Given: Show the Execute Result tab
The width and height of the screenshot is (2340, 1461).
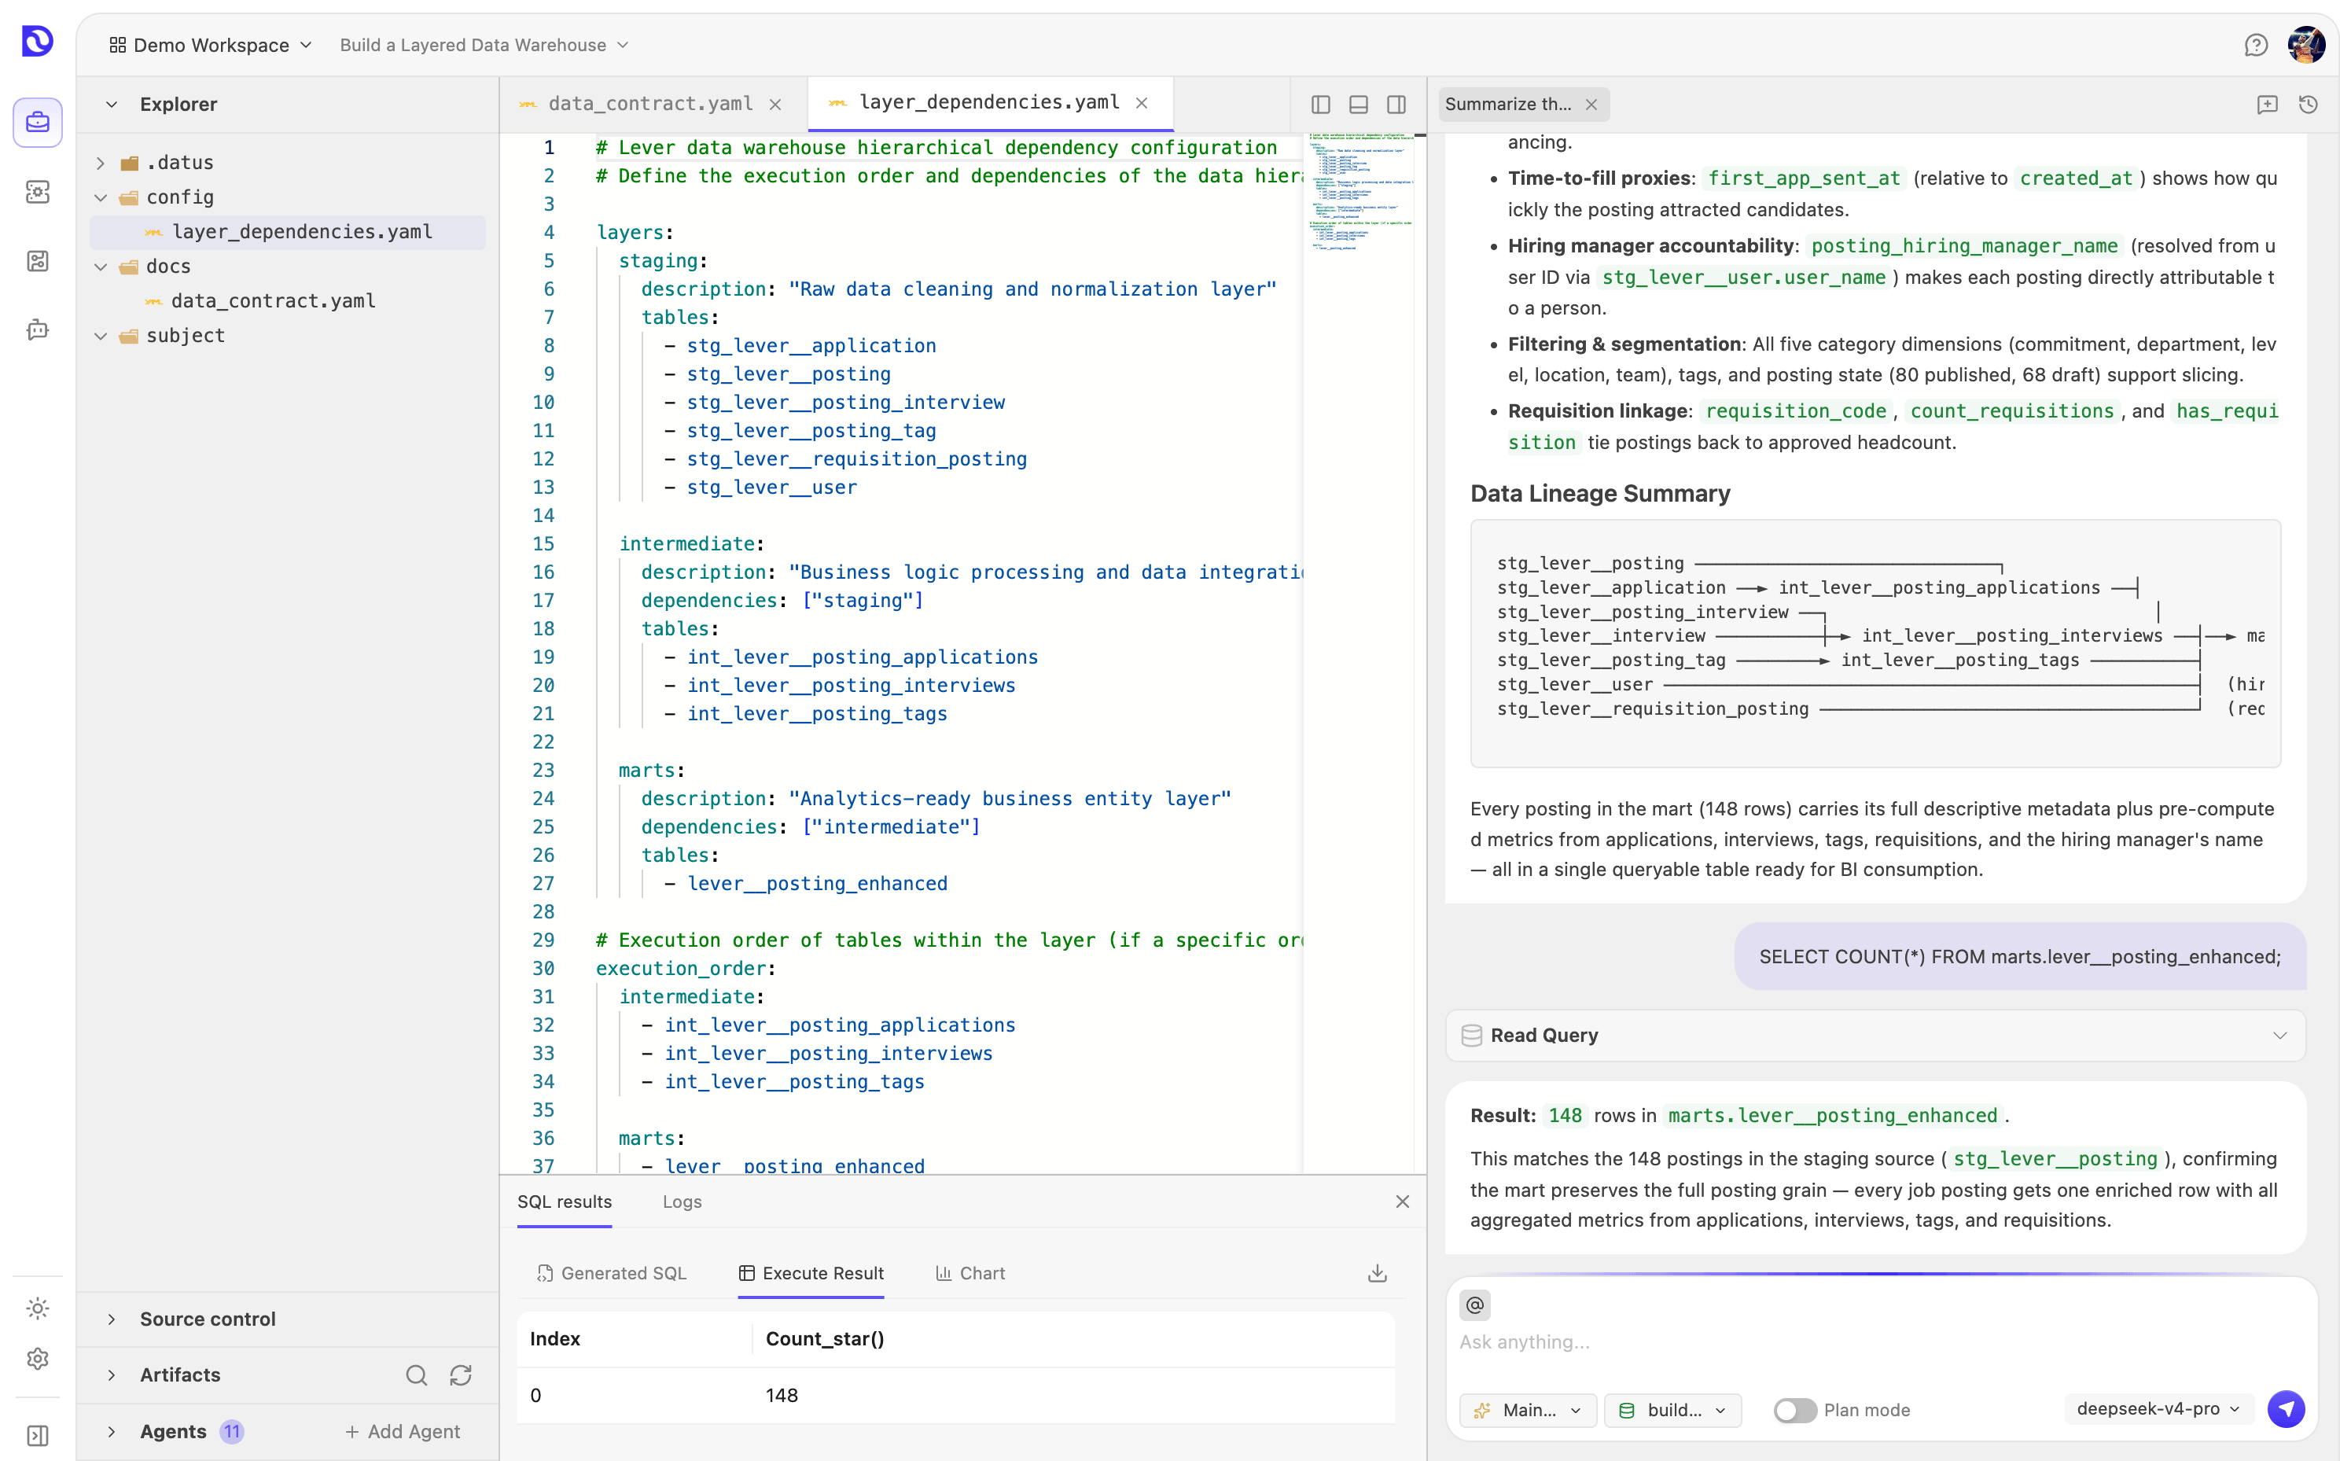Looking at the screenshot, I should 811,1274.
